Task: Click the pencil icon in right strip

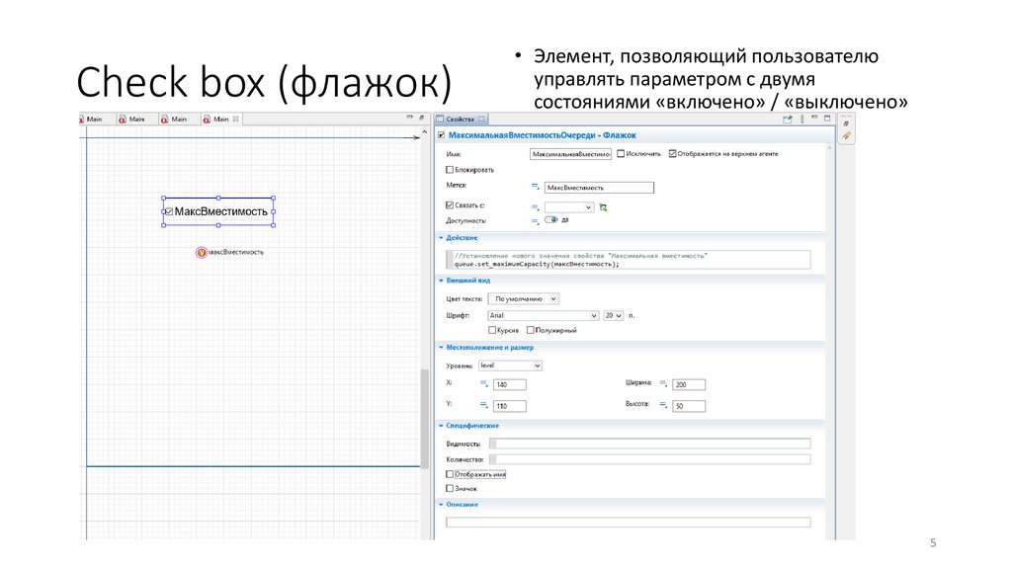Action: pos(846,136)
